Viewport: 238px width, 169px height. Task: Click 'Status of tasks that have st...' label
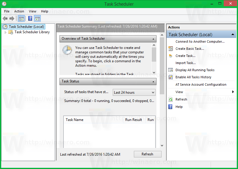[x=86, y=92]
